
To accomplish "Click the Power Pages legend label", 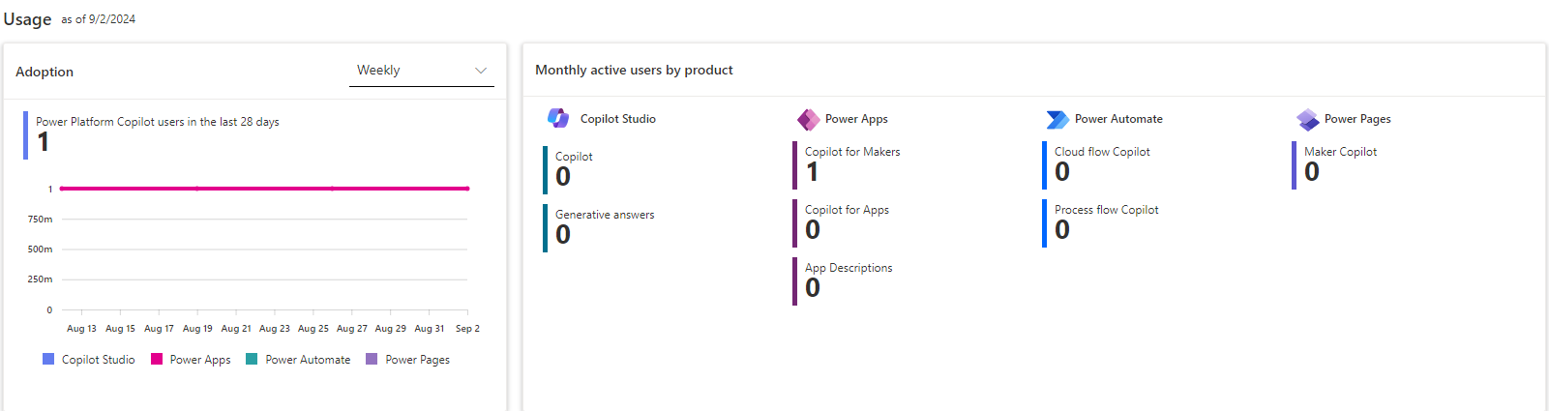I will (418, 360).
